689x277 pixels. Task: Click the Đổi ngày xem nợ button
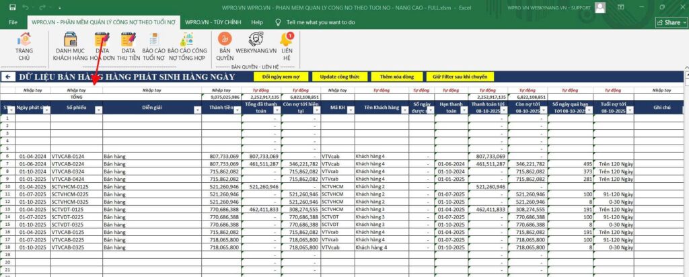[281, 77]
